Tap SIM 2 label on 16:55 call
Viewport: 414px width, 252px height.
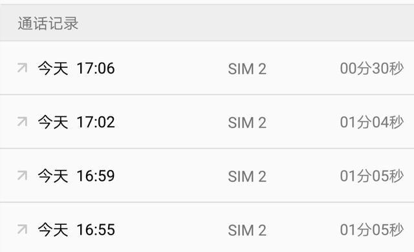(x=247, y=231)
